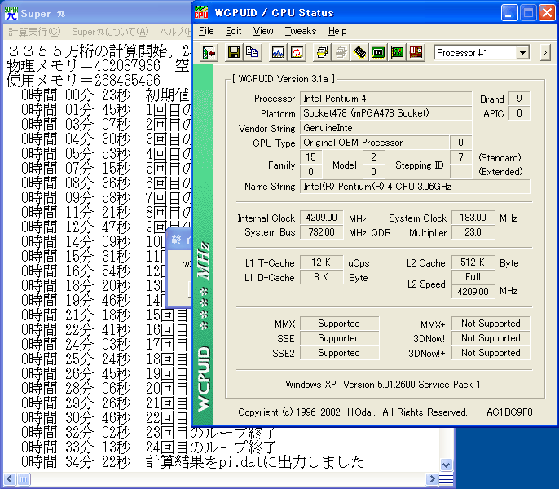Image resolution: width=559 pixels, height=489 pixels.
Task: Click the System Clock value 183.00
Action: click(x=473, y=218)
